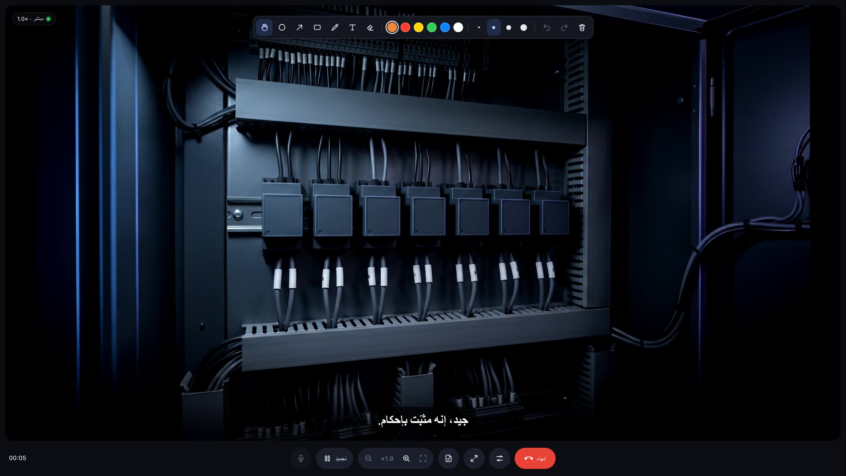Click the 00:05 call timer
846x476 pixels.
[18, 458]
